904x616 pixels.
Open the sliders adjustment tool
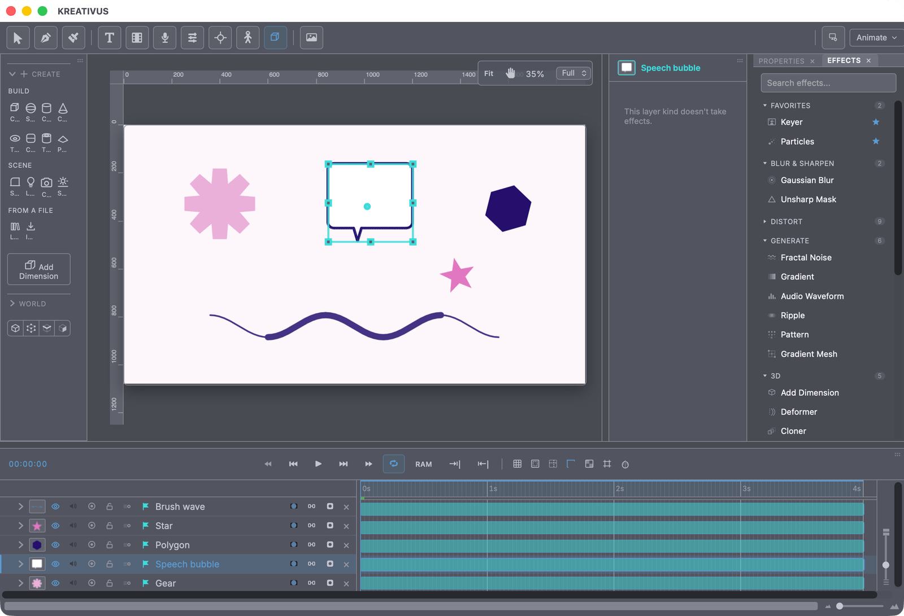click(x=193, y=38)
